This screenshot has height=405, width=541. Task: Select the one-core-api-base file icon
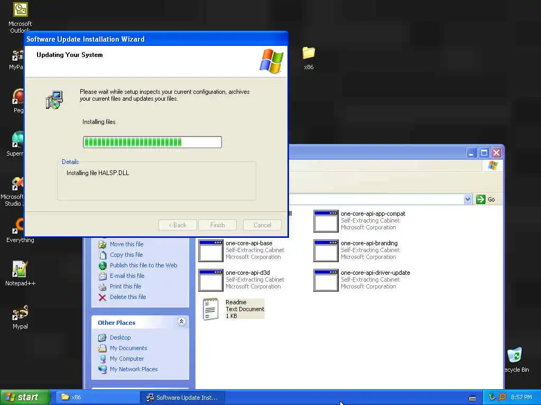pos(210,250)
